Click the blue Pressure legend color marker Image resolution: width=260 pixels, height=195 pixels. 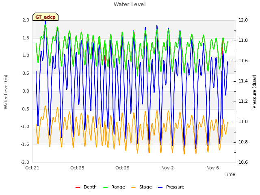pos(160,188)
